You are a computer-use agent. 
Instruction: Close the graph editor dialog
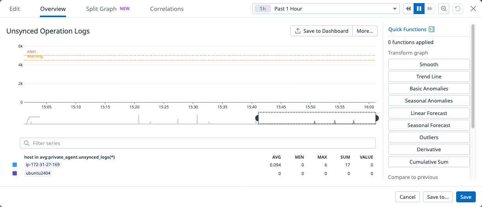coord(473,9)
